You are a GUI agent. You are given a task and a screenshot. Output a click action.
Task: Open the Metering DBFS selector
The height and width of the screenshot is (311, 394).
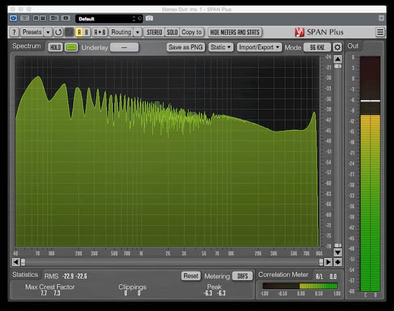pos(242,276)
